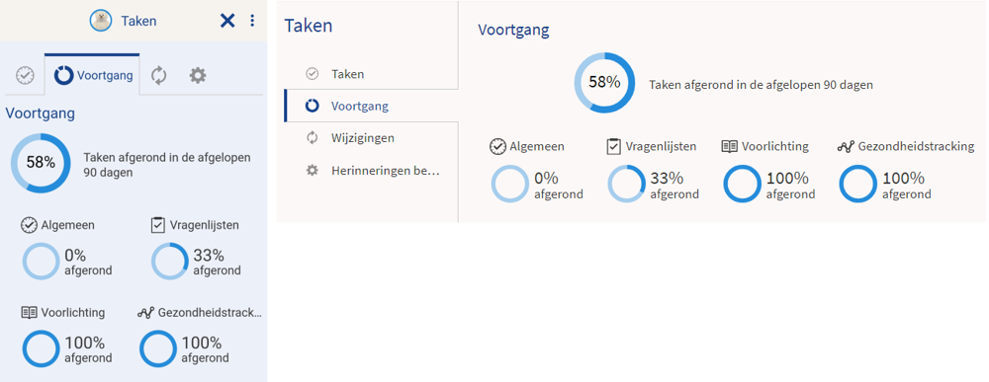Click Gezondheidstrack… 100% ring in mobile panel
Viewport: 989px width, 382px height.
pyautogui.click(x=157, y=348)
